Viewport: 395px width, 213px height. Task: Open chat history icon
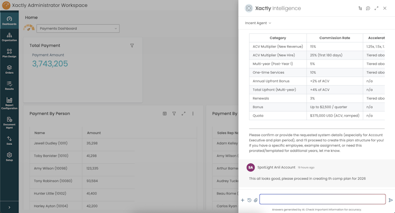pos(249,200)
